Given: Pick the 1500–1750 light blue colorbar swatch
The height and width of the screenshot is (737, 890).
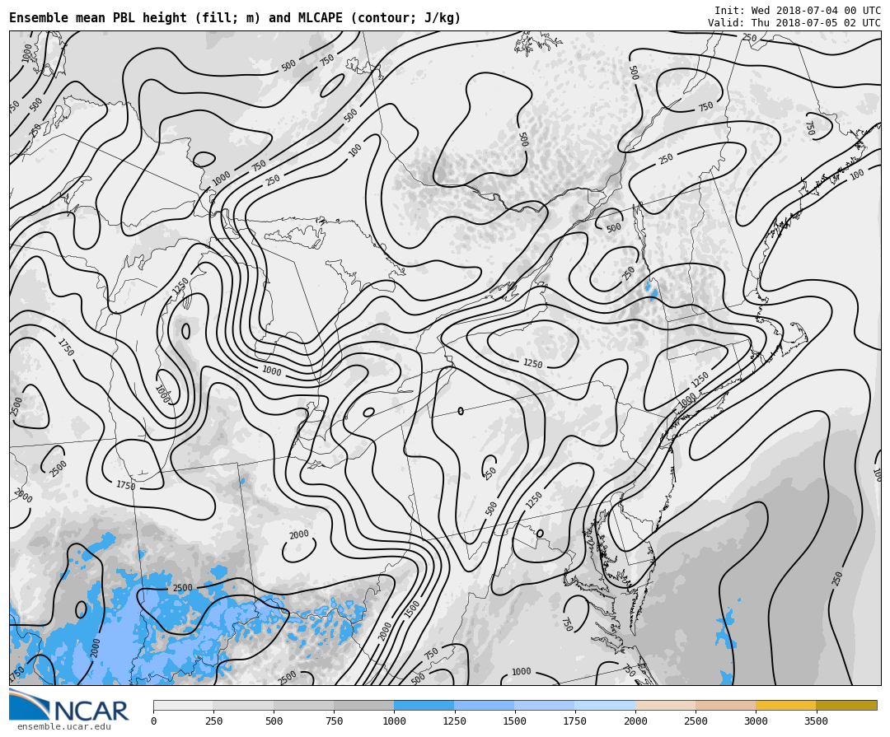Looking at the screenshot, I should pos(545,705).
